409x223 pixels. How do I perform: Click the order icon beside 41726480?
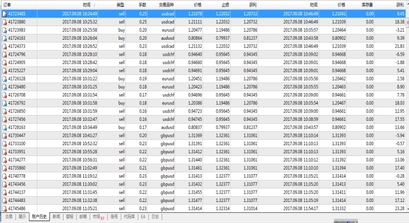pos(5,87)
